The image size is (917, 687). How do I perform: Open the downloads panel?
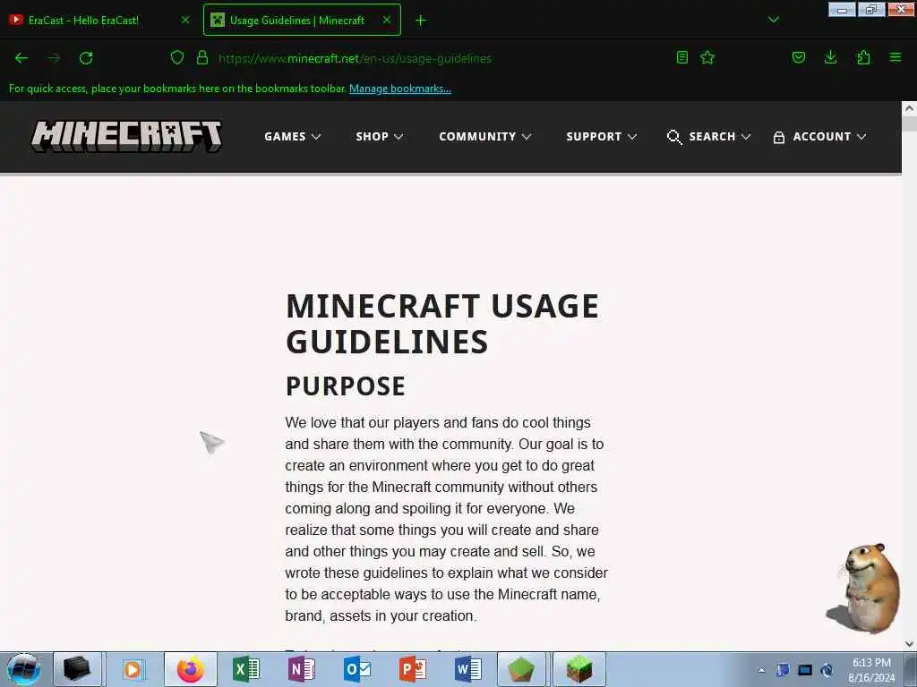[x=830, y=57]
